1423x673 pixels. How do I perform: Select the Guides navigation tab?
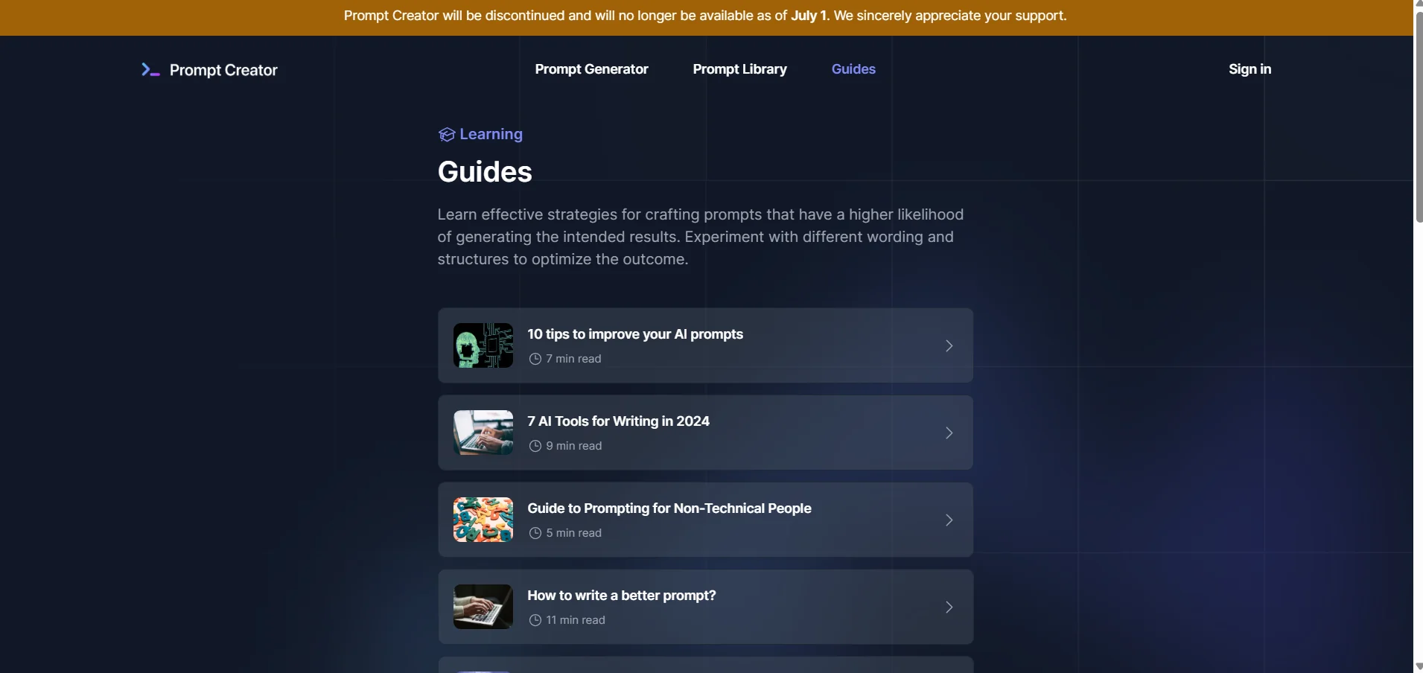point(853,69)
